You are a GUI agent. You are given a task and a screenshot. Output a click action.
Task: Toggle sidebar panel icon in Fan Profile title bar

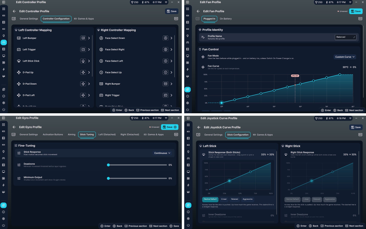coord(187,2)
